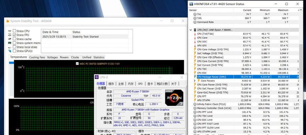This screenshot has height=135, width=306.
Task: Click SoC Current lightning icon
Action: point(195,65)
